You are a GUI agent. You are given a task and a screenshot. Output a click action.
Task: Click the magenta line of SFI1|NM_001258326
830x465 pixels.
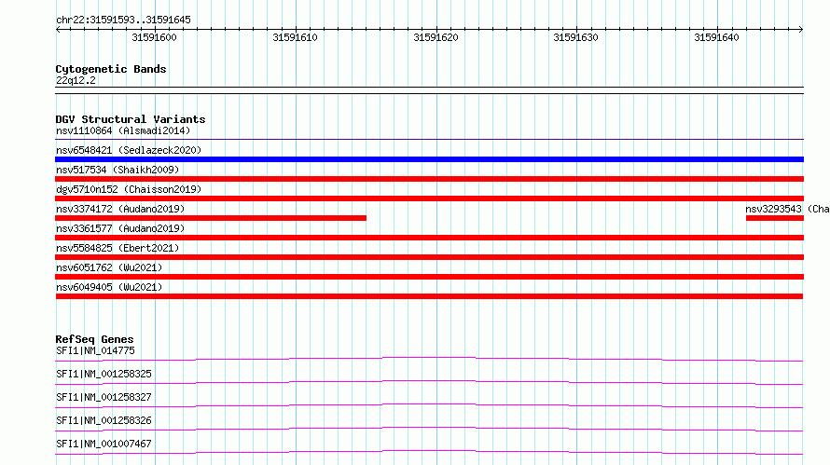point(429,429)
